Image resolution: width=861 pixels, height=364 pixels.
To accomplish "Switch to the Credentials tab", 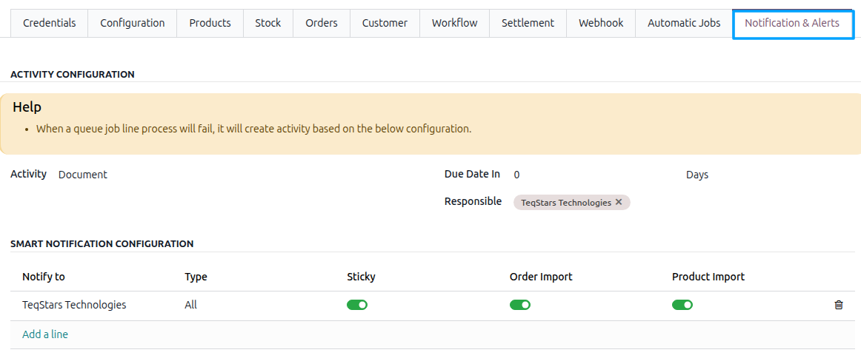I will (50, 23).
